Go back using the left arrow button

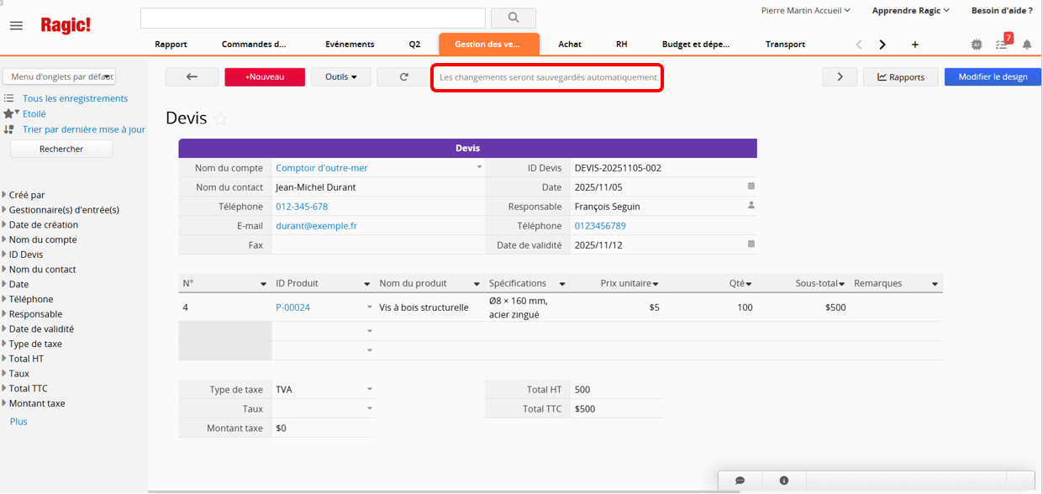pos(192,76)
